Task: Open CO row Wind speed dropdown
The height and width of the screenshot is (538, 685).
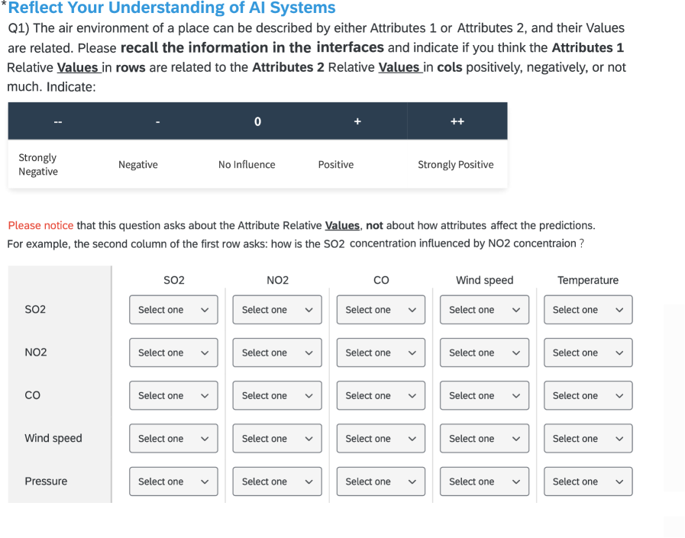Action: [484, 395]
